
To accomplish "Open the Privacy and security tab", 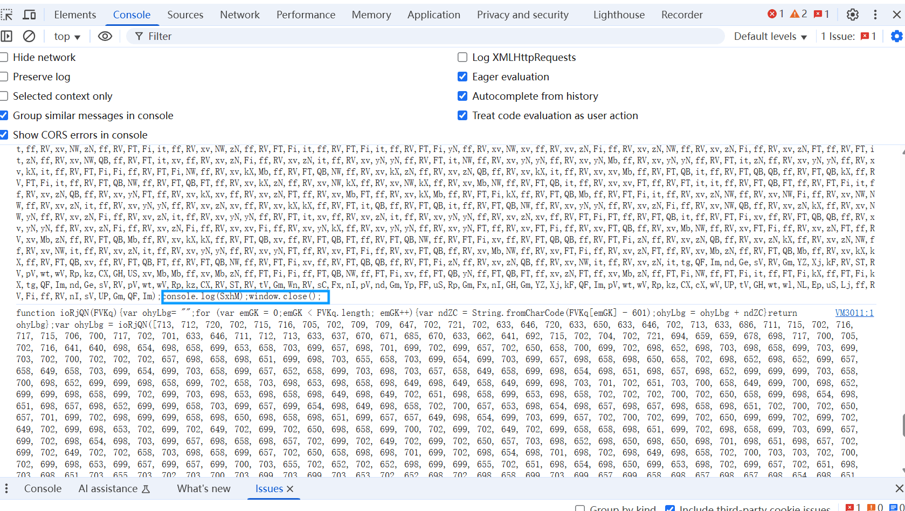I will click(x=523, y=15).
